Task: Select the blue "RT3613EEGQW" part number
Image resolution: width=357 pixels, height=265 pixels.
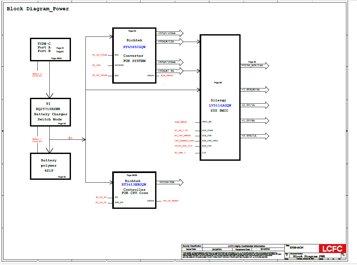Action: [134, 185]
